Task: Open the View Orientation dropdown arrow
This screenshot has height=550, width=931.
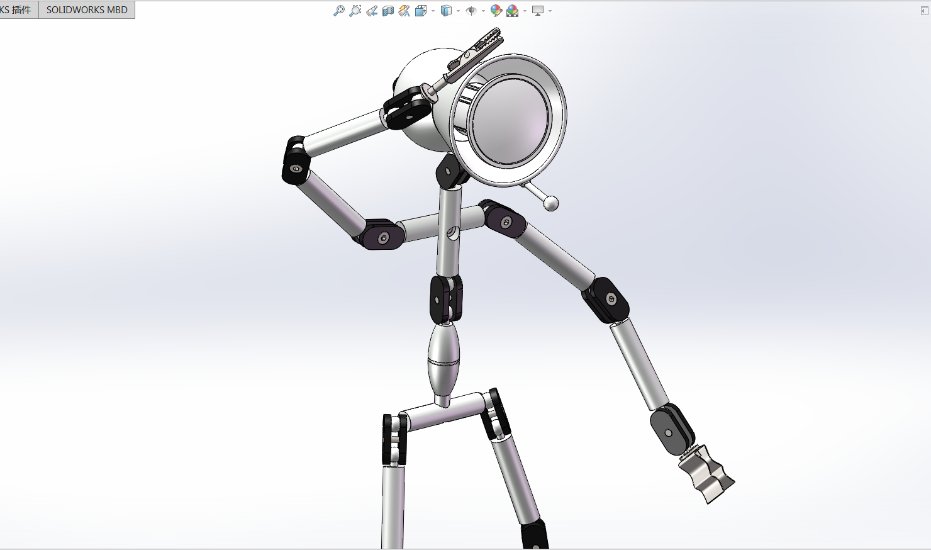Action: point(433,11)
